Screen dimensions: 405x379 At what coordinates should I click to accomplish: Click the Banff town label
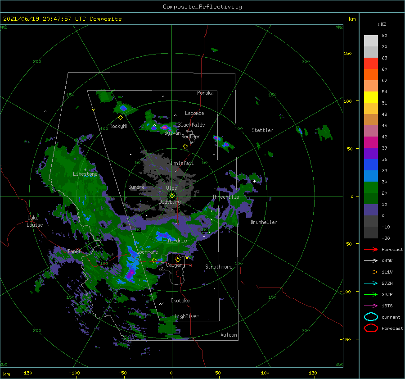click(x=74, y=251)
